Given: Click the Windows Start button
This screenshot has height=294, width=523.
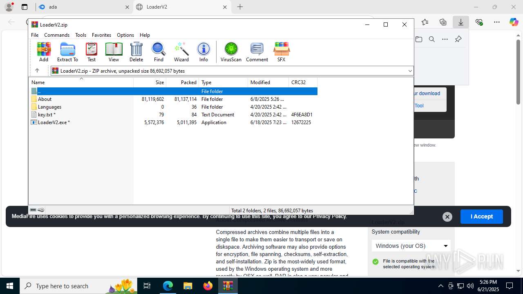Looking at the screenshot, I should pyautogui.click(x=10, y=286).
